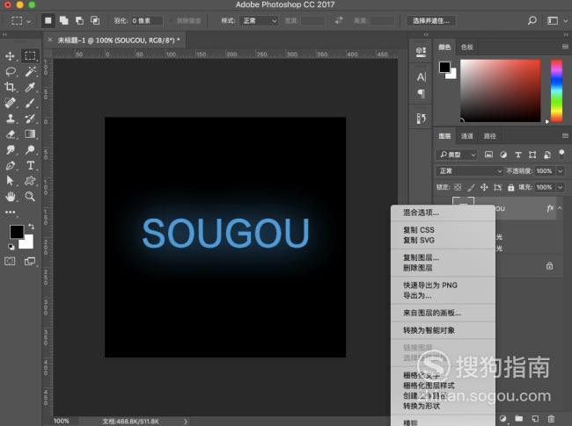The height and width of the screenshot is (426, 572).
Task: Select the Smudge tool
Action: pos(11,149)
